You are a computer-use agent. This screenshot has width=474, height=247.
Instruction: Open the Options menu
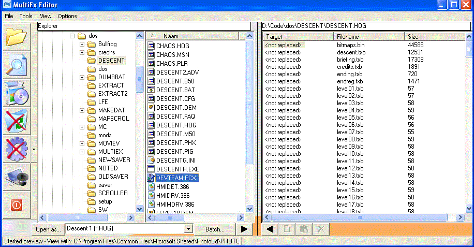67,16
